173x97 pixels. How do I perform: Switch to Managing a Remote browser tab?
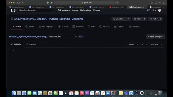tap(16, 7)
